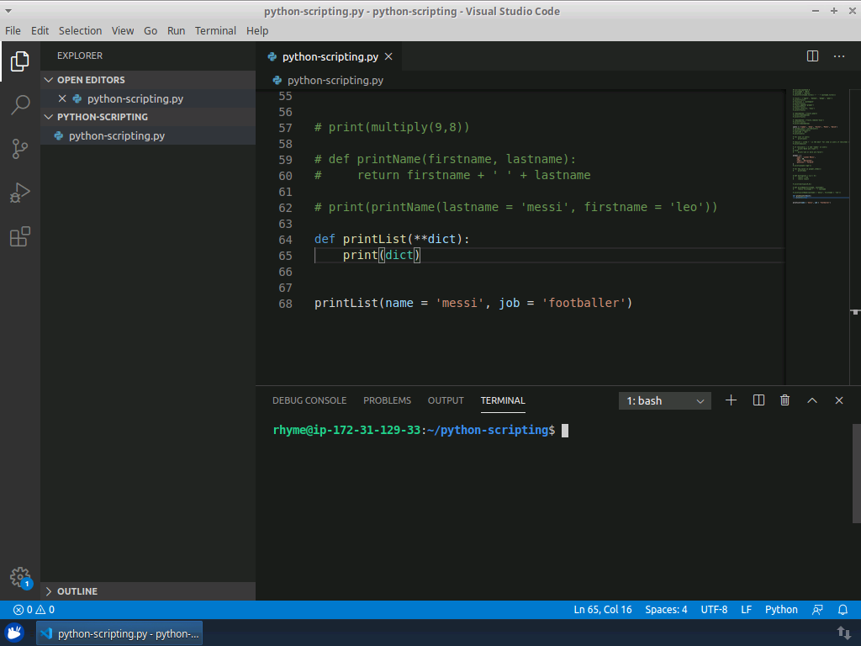Split the terminal panel
The image size is (861, 646).
pyautogui.click(x=758, y=400)
